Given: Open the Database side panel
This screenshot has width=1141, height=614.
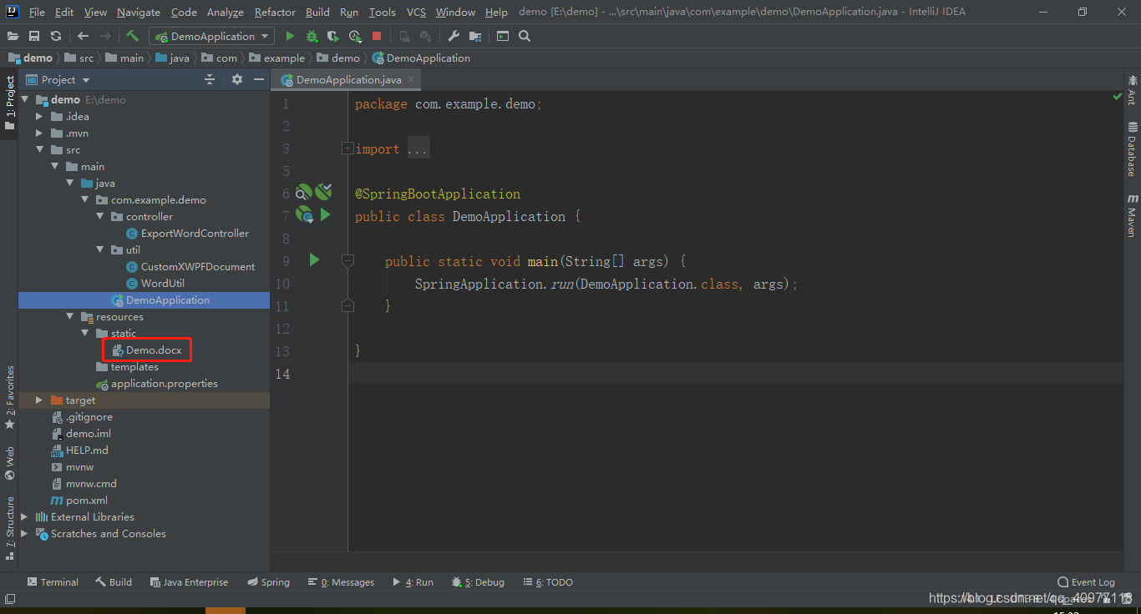Looking at the screenshot, I should [1133, 148].
